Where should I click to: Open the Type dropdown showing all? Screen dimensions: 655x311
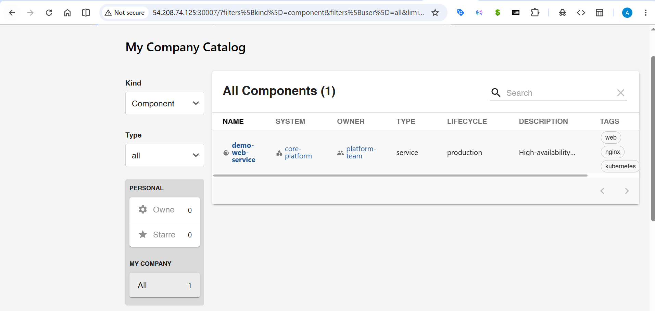[165, 155]
